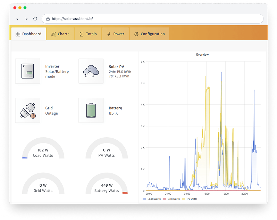Click the Inverter heading text
The width and height of the screenshot is (277, 220).
52,66
